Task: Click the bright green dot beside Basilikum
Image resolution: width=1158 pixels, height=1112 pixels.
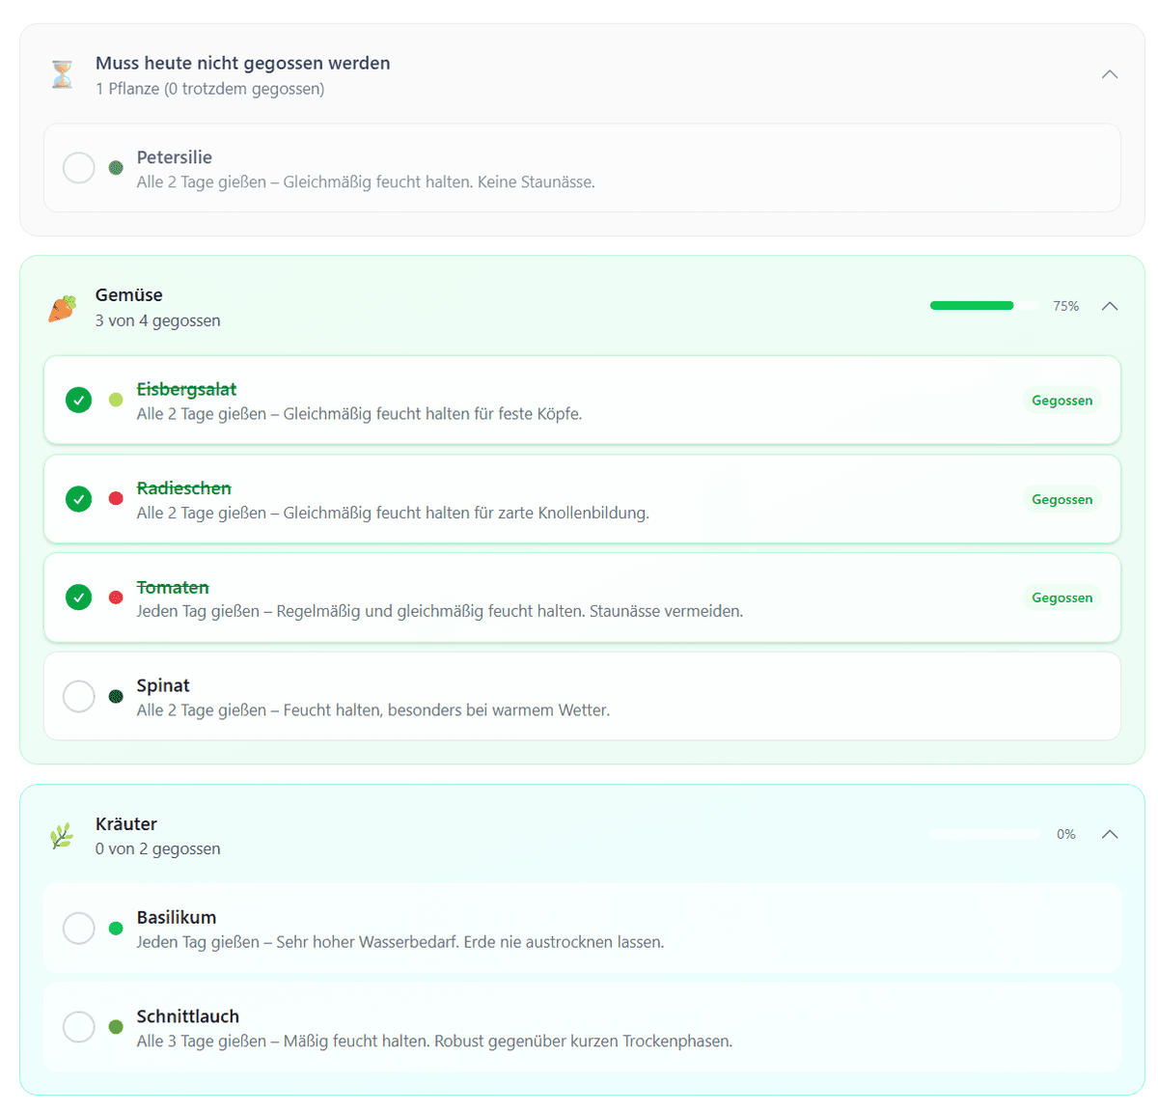Action: pos(116,929)
